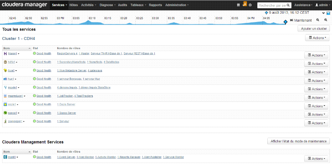Jump to Maintenant on the timeline
Screen dimensions: 332x168
coord(301,20)
